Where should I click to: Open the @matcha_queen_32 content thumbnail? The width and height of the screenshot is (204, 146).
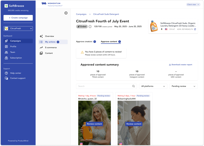(94, 123)
